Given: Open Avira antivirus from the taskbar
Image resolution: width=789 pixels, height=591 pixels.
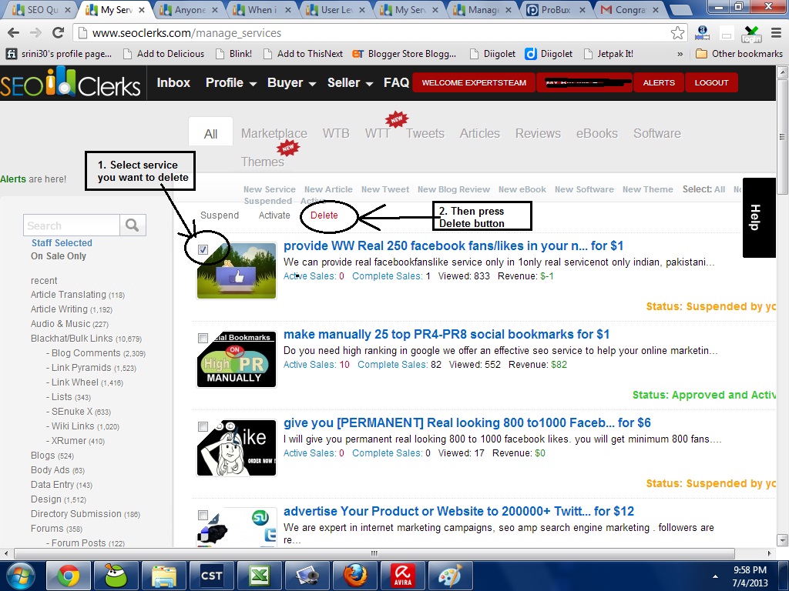Looking at the screenshot, I should (402, 576).
